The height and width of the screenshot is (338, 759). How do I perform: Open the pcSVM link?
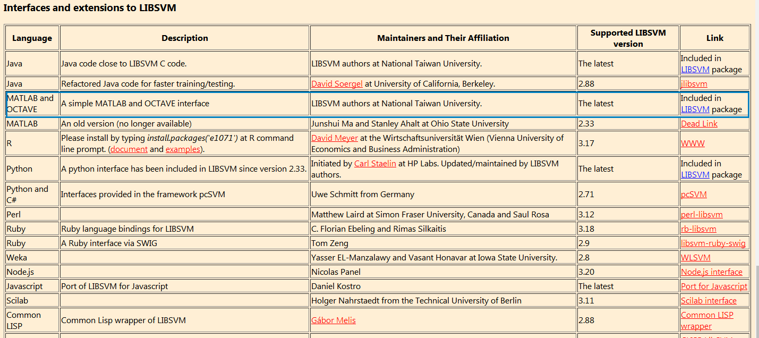click(694, 194)
